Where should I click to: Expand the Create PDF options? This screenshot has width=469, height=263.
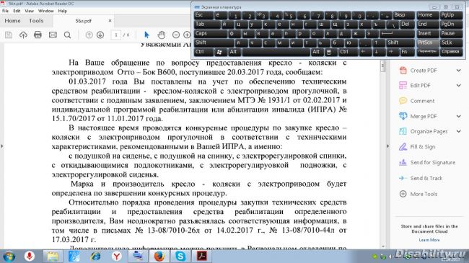pos(458,70)
